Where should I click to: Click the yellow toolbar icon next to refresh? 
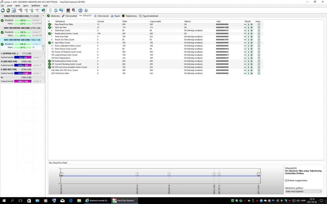[x=8, y=10]
